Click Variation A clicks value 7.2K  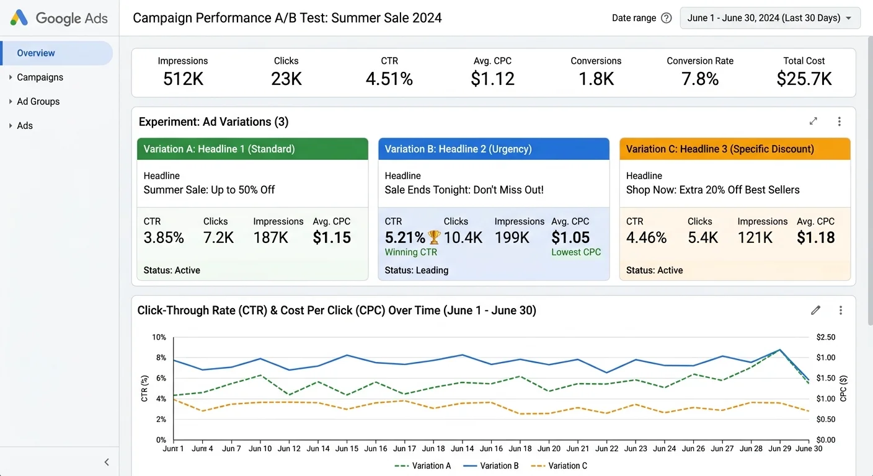(218, 237)
